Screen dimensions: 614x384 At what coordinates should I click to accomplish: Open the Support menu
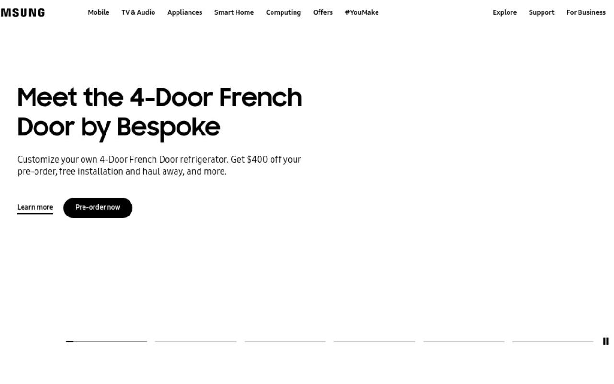tap(542, 12)
